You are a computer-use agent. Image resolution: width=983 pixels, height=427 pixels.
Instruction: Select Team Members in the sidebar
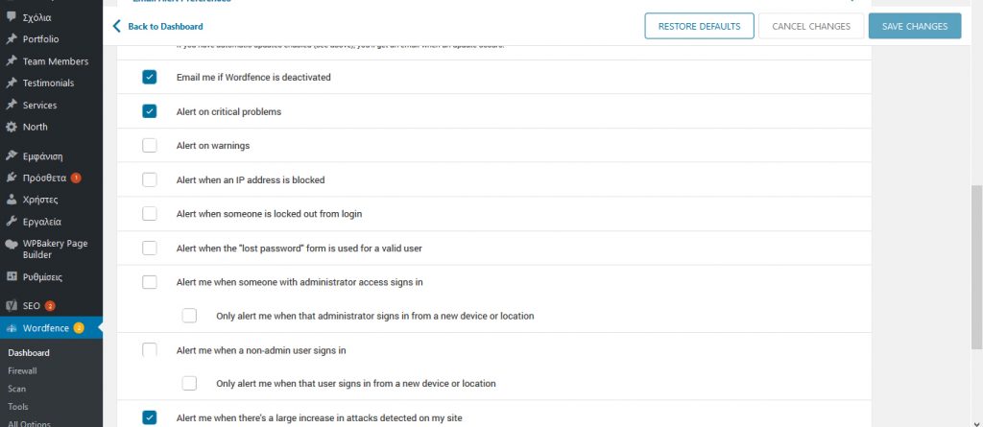[x=55, y=61]
